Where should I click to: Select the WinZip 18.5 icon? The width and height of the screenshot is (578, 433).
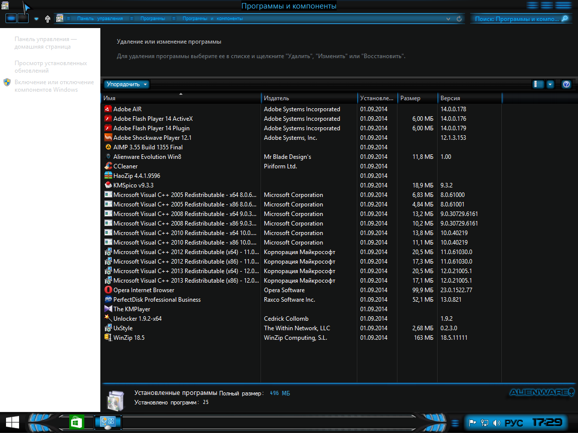pos(108,337)
